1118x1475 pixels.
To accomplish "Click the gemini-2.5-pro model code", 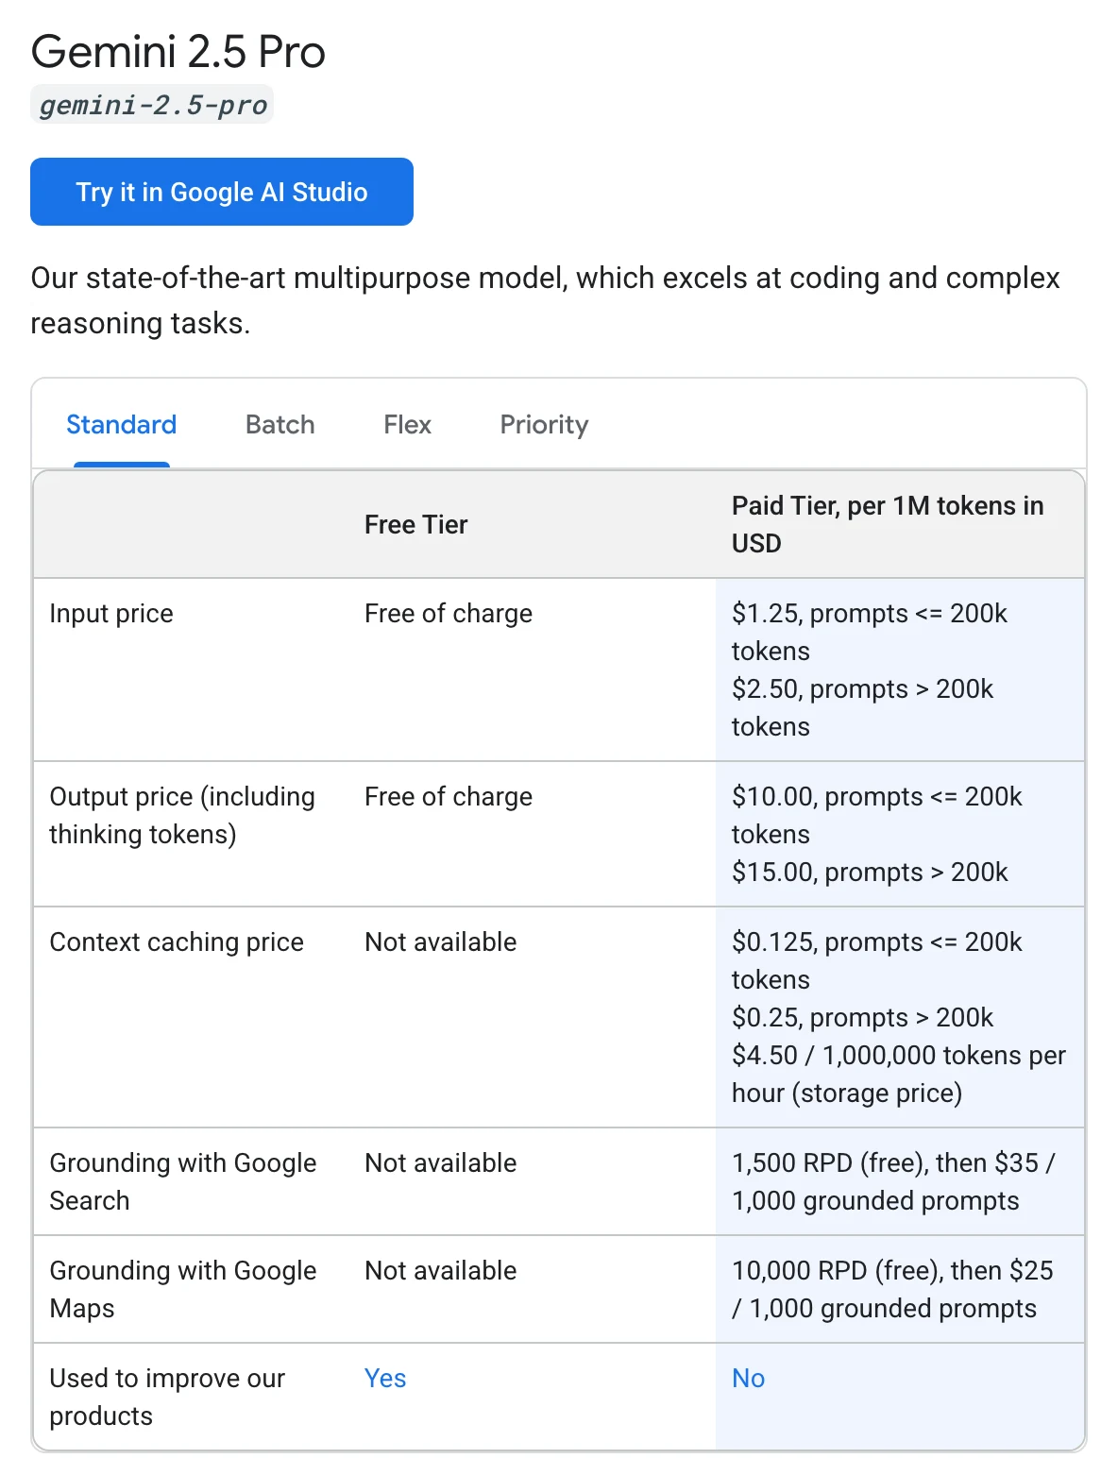I will coord(152,105).
